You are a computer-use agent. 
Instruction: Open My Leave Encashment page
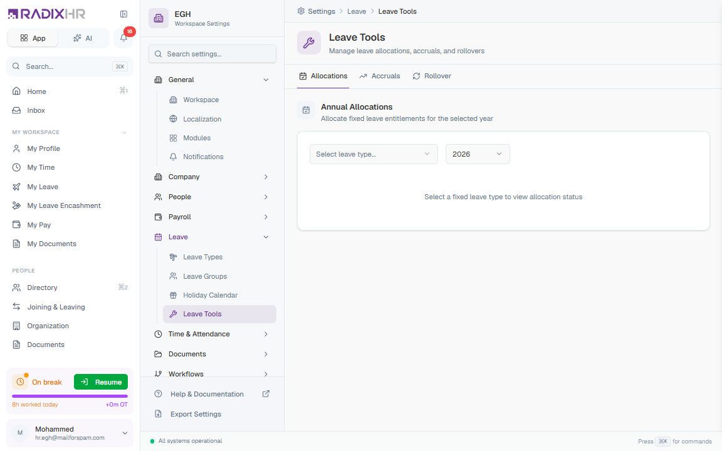coord(70,205)
